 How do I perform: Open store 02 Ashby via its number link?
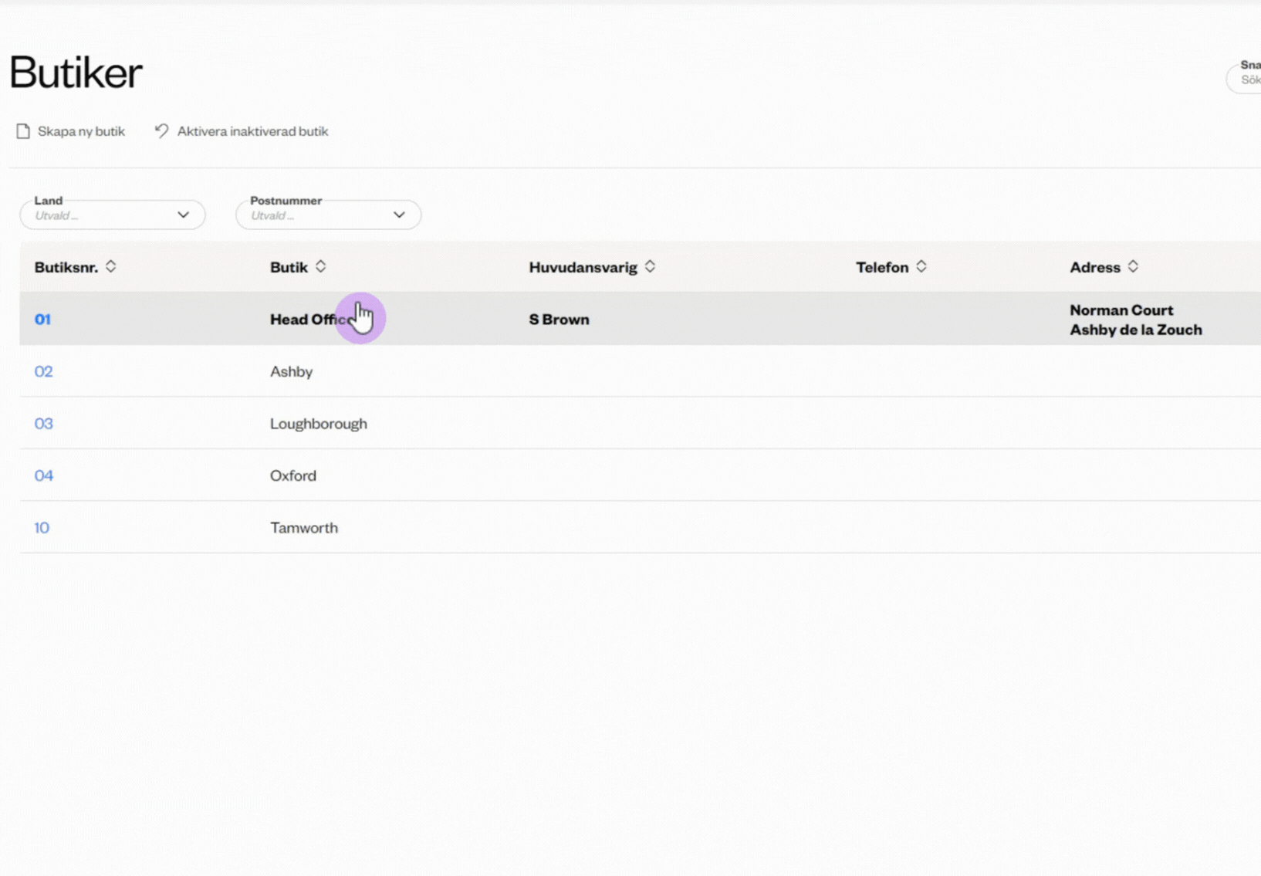point(44,371)
